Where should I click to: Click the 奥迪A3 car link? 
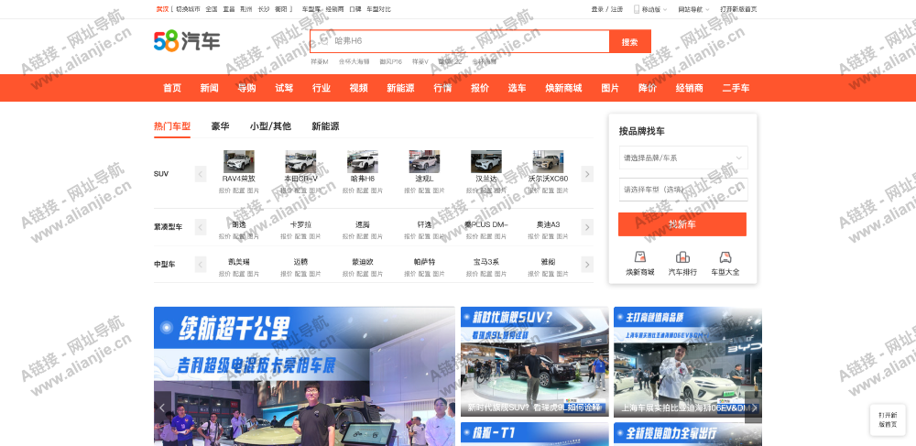548,224
